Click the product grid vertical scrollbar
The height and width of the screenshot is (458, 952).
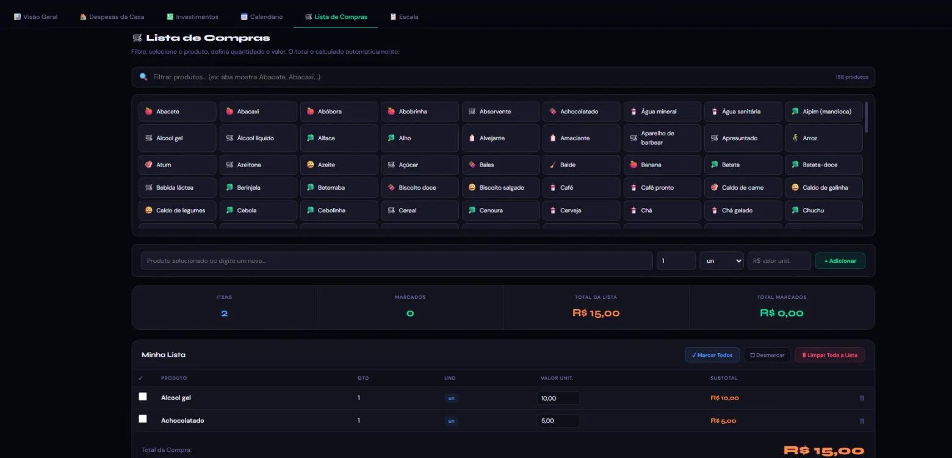point(866,116)
